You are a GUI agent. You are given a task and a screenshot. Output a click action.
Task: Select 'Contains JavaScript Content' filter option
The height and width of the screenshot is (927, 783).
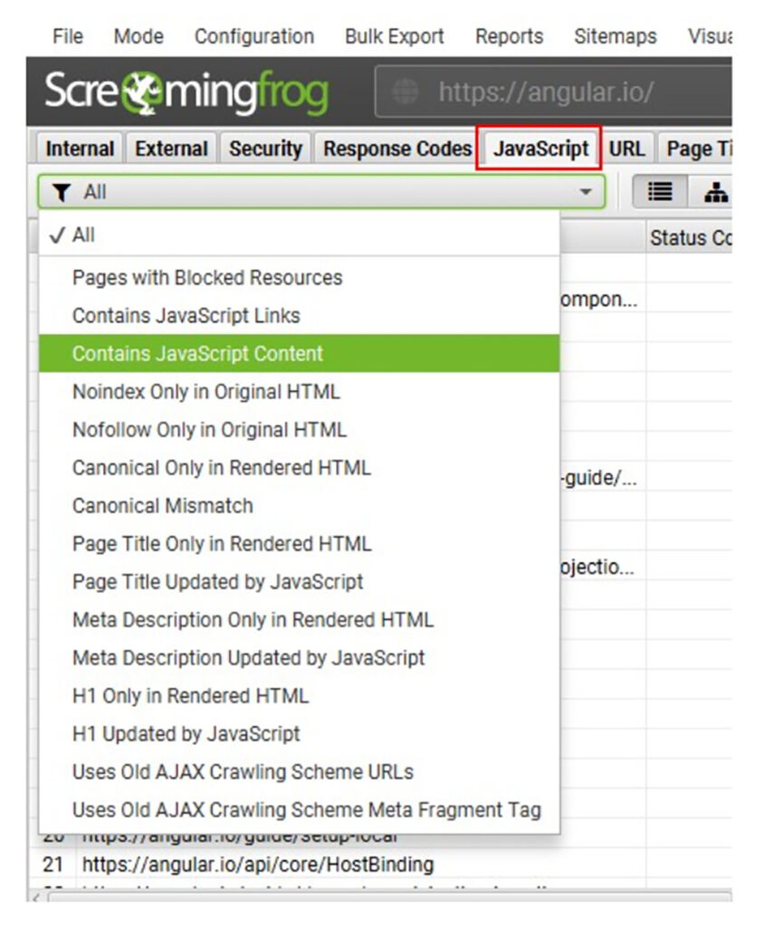(197, 354)
